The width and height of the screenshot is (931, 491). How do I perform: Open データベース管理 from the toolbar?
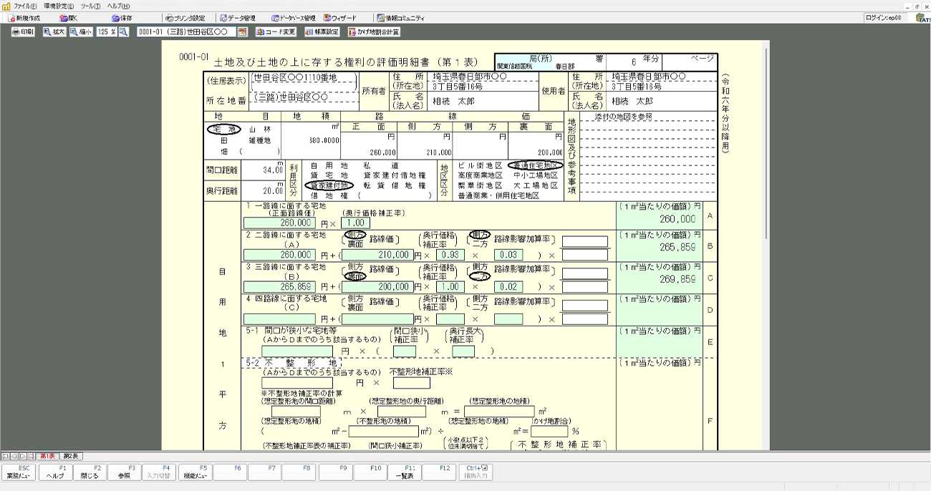click(x=293, y=18)
